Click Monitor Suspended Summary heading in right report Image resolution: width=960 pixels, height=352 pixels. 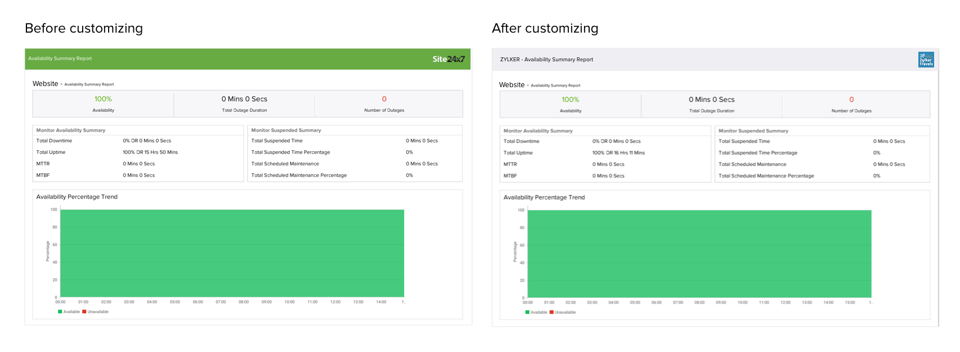pyautogui.click(x=753, y=131)
